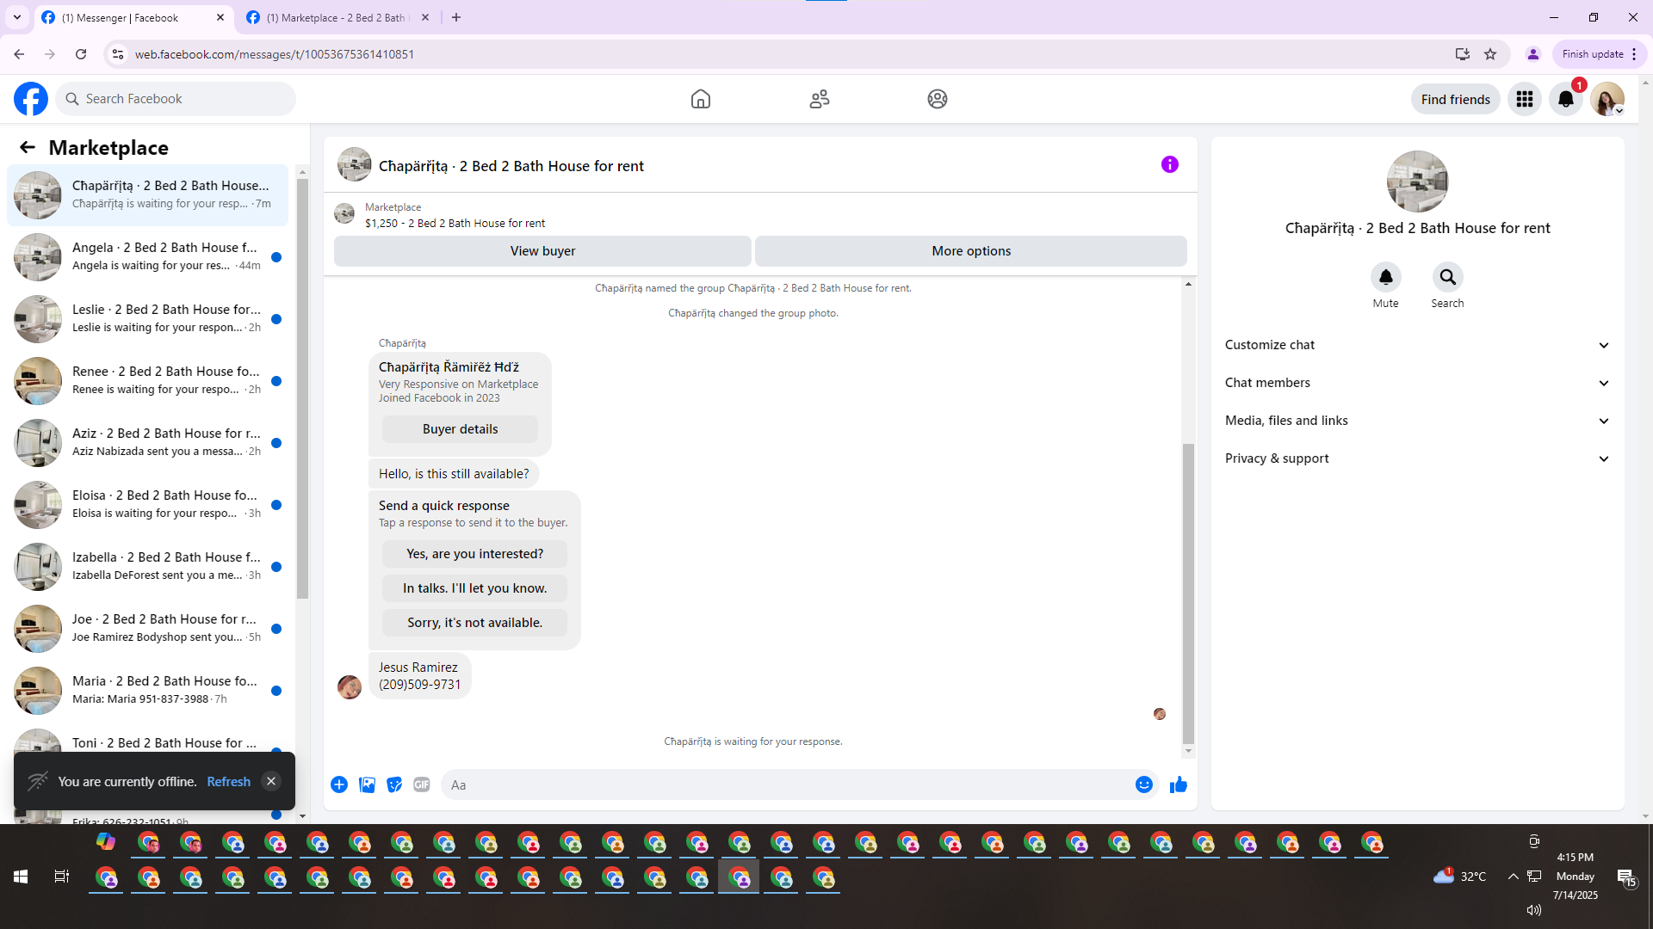Open the emoji picker in message box

coord(1143,784)
